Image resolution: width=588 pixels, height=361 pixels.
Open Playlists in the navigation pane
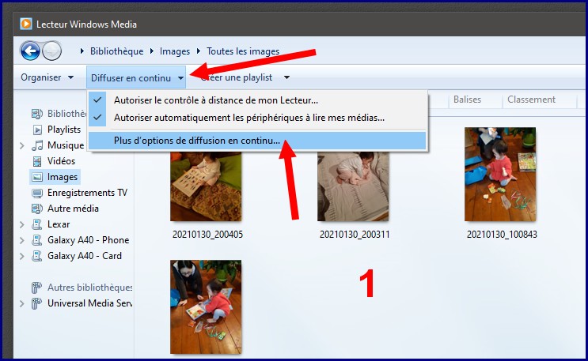pos(64,130)
